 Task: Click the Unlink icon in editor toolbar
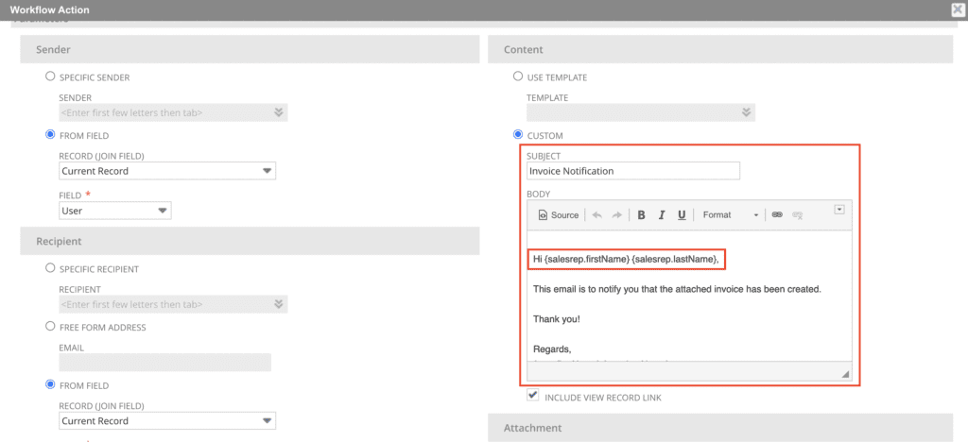(x=798, y=215)
